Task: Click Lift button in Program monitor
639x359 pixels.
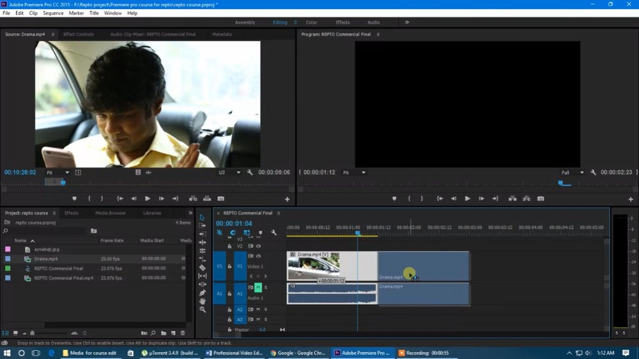Action: (x=512, y=199)
